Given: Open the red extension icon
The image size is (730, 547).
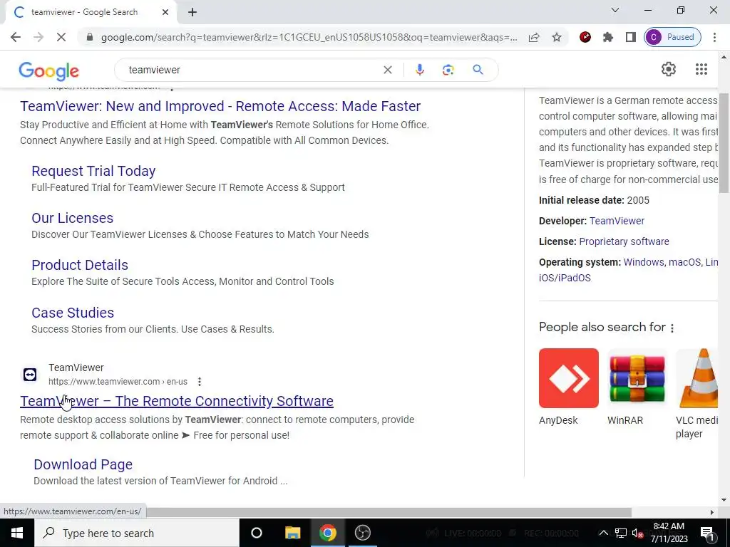Looking at the screenshot, I should coord(585,37).
